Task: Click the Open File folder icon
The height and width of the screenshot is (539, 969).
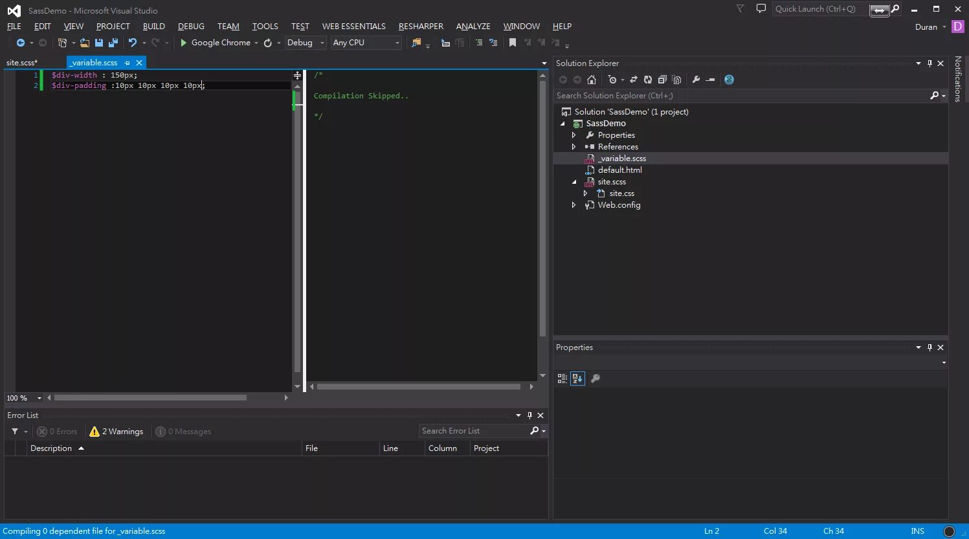Action: click(x=85, y=43)
